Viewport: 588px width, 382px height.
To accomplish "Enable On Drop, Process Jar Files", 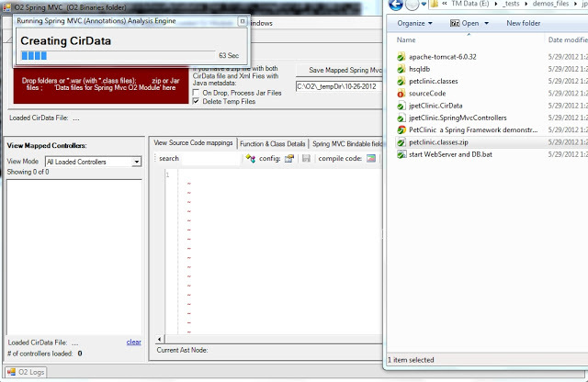I will 197,93.
